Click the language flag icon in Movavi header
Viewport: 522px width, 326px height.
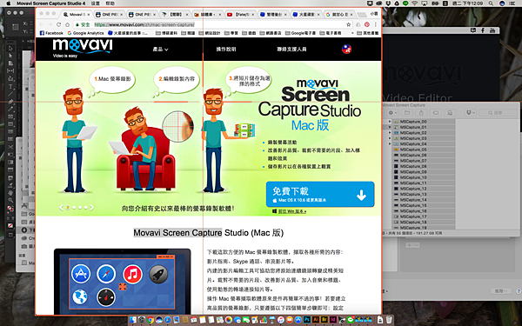[x=346, y=50]
